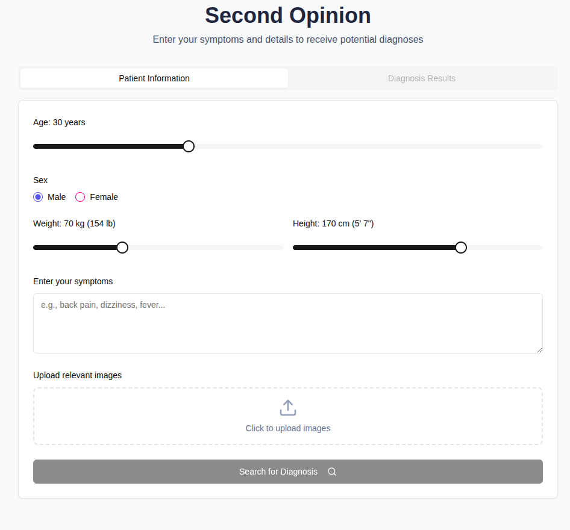Click the symptoms textarea resize handle

click(539, 350)
